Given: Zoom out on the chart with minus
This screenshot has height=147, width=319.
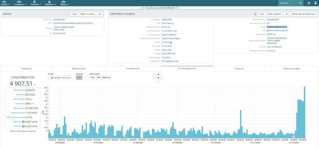Looking at the screenshot, I should coord(158,81).
